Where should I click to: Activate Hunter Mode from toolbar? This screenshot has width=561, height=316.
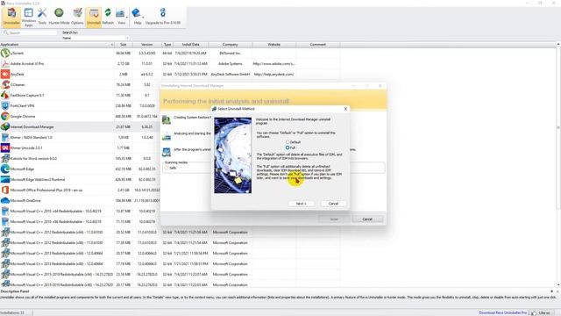coord(59,17)
